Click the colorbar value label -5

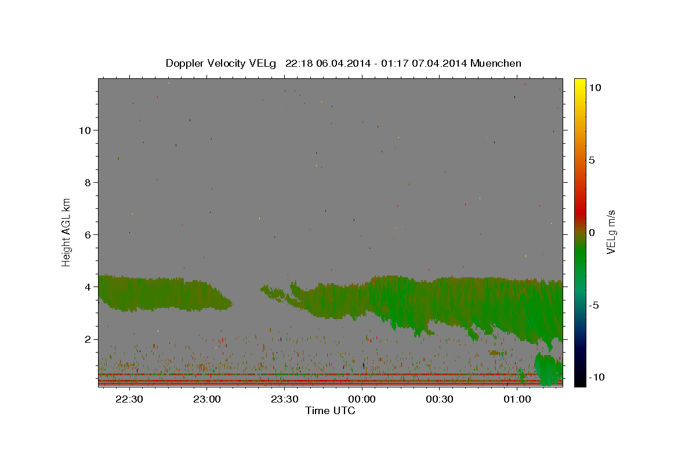coord(594,305)
